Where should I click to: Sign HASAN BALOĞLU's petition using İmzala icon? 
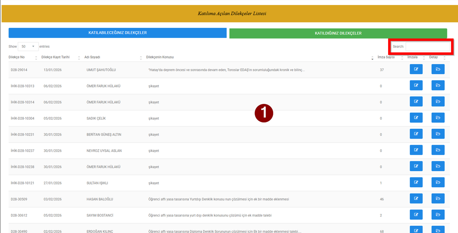pyautogui.click(x=416, y=199)
